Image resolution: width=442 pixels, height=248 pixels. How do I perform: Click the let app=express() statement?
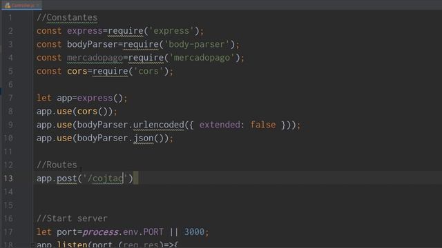tap(81, 98)
